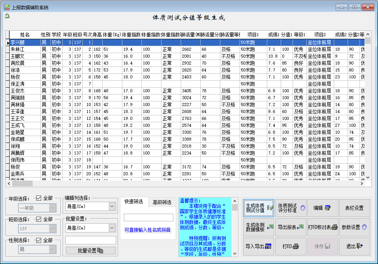Select the 保正涛 name cell
The image size is (378, 264).
[25, 84]
